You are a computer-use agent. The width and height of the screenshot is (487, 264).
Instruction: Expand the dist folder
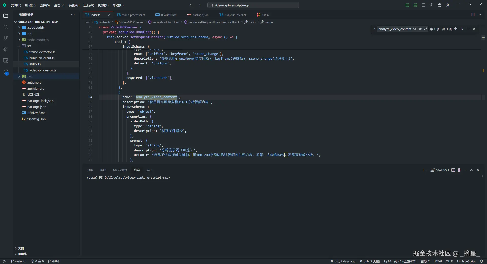coord(19,34)
